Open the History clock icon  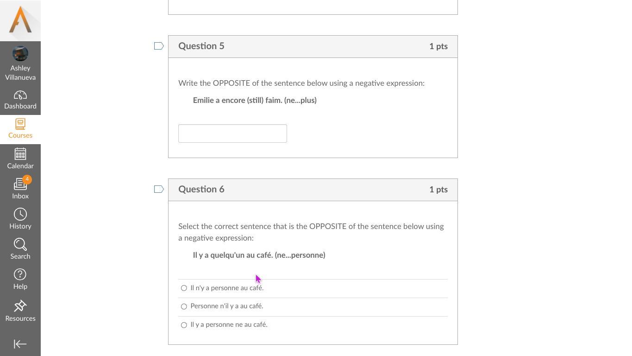click(x=20, y=214)
